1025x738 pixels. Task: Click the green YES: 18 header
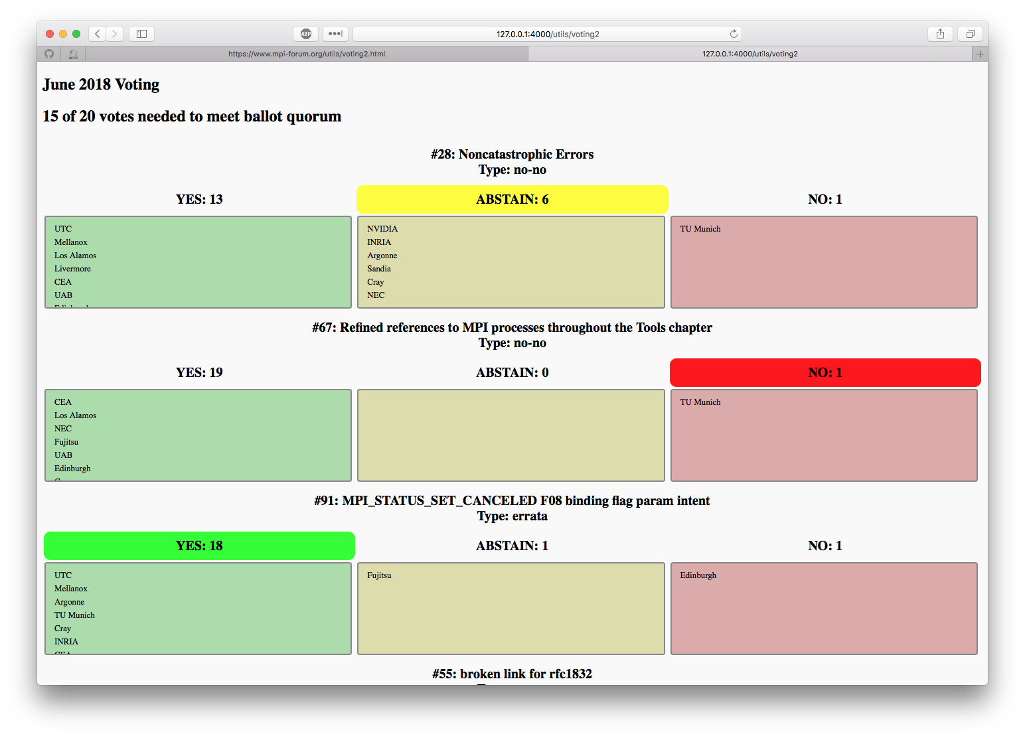click(199, 546)
